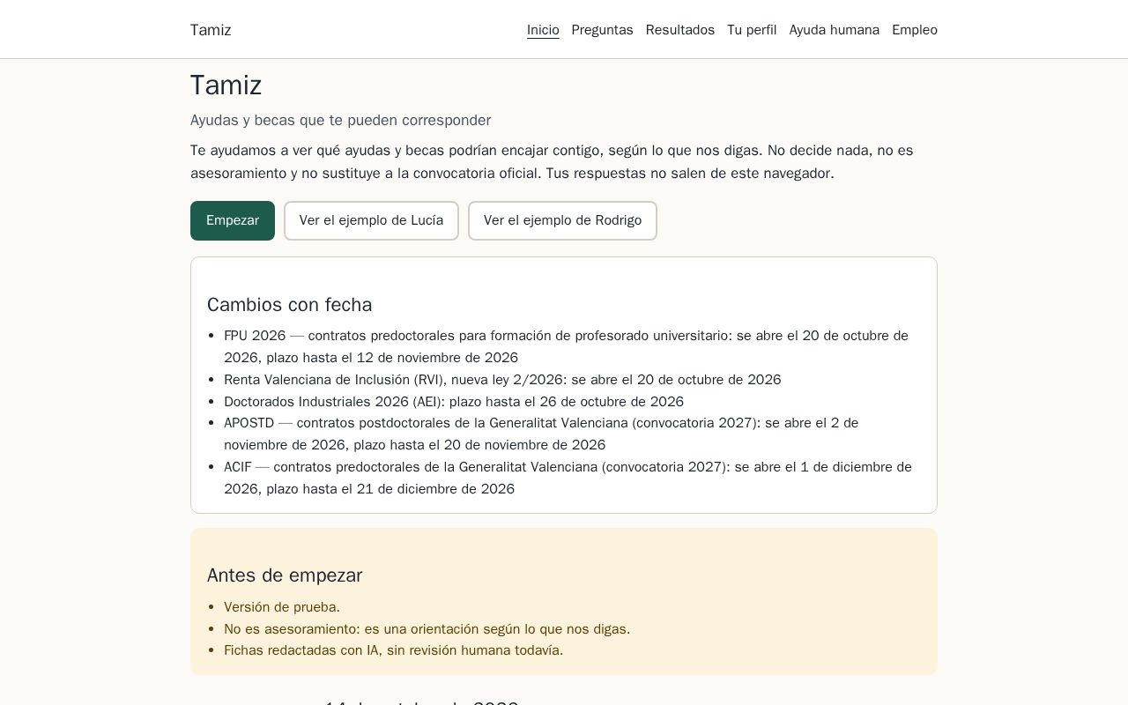Click the Tamiz logo in the header
The image size is (1128, 705).
[211, 30]
